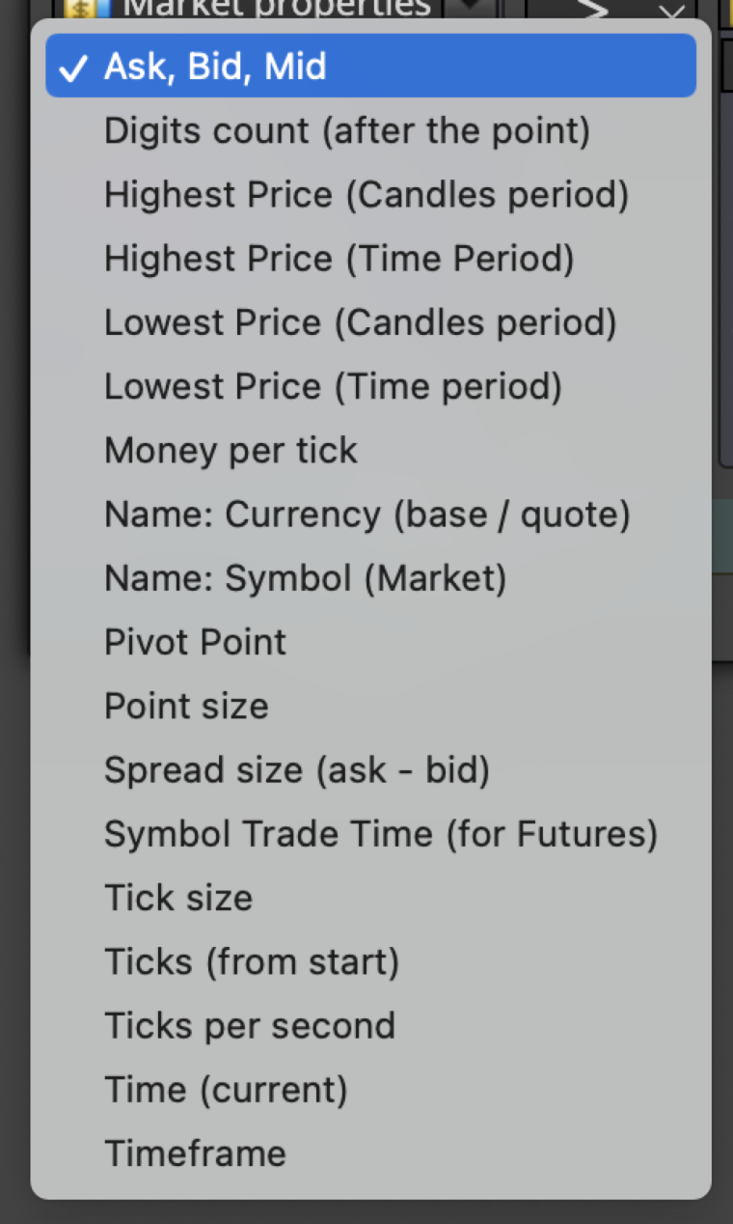Pick the Tick size option
The height and width of the screenshot is (1224, 733).
(370, 897)
